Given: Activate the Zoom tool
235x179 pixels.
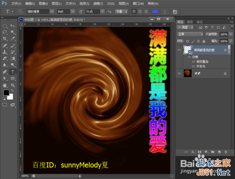Looking at the screenshot, I should pyautogui.click(x=13, y=85).
